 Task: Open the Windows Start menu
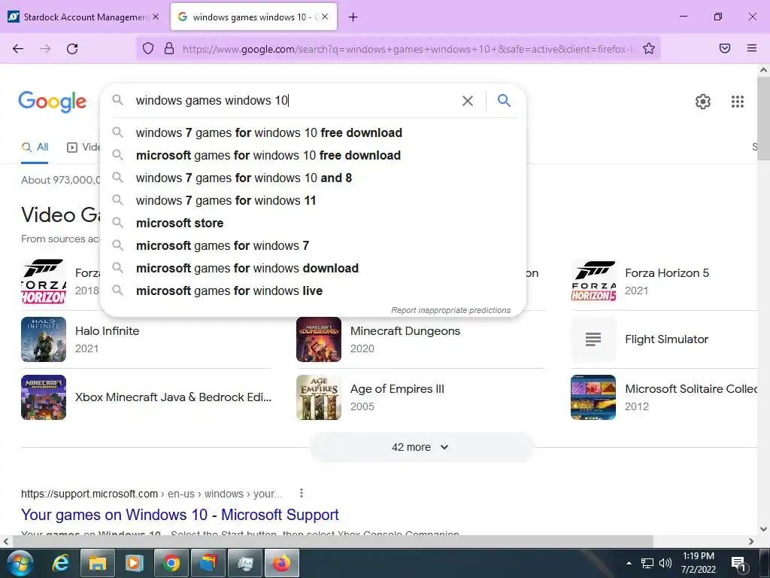20,563
